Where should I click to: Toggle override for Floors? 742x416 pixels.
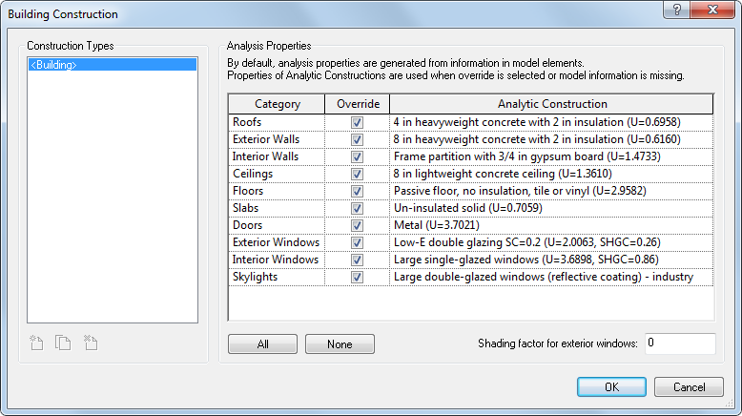click(357, 192)
